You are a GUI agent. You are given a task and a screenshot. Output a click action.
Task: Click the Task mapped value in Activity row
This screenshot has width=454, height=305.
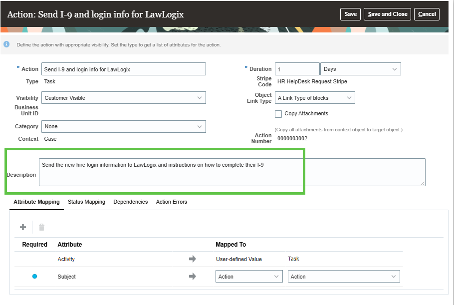coord(293,259)
